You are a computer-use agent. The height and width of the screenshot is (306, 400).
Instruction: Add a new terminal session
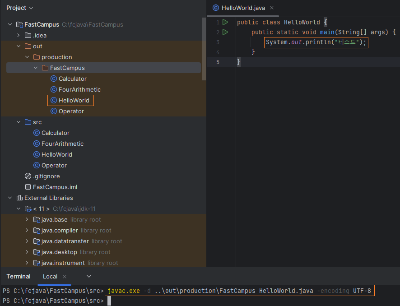click(x=77, y=276)
